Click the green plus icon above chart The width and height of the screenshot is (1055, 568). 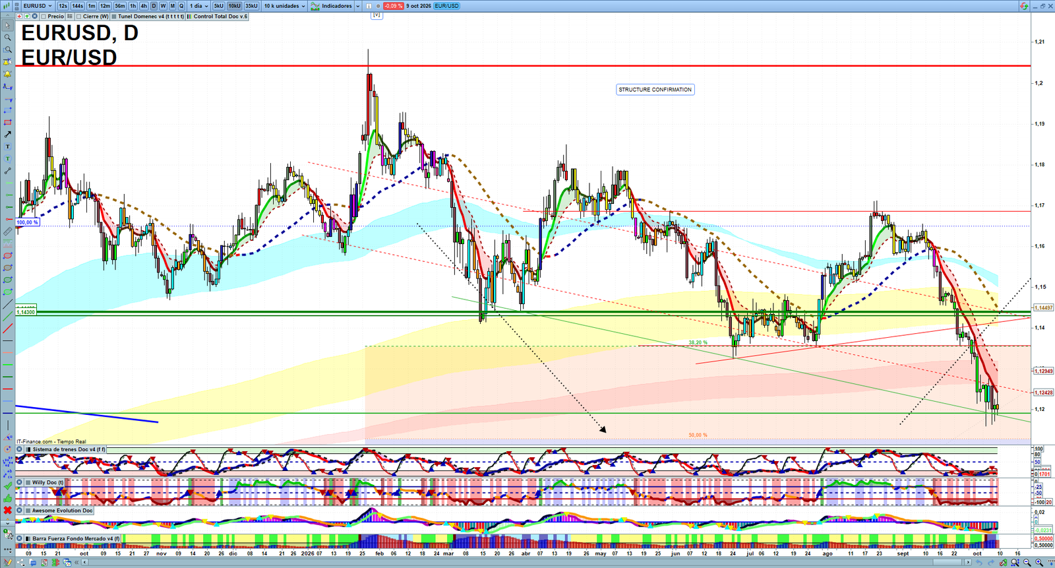[27, 16]
